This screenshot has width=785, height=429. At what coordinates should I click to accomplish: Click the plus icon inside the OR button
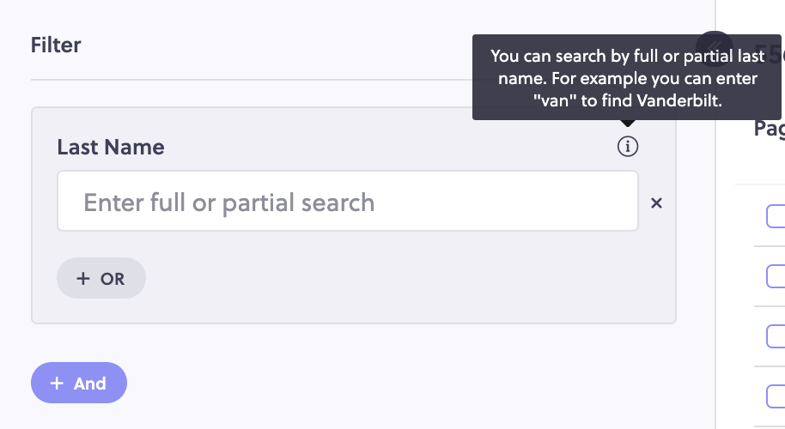point(83,279)
